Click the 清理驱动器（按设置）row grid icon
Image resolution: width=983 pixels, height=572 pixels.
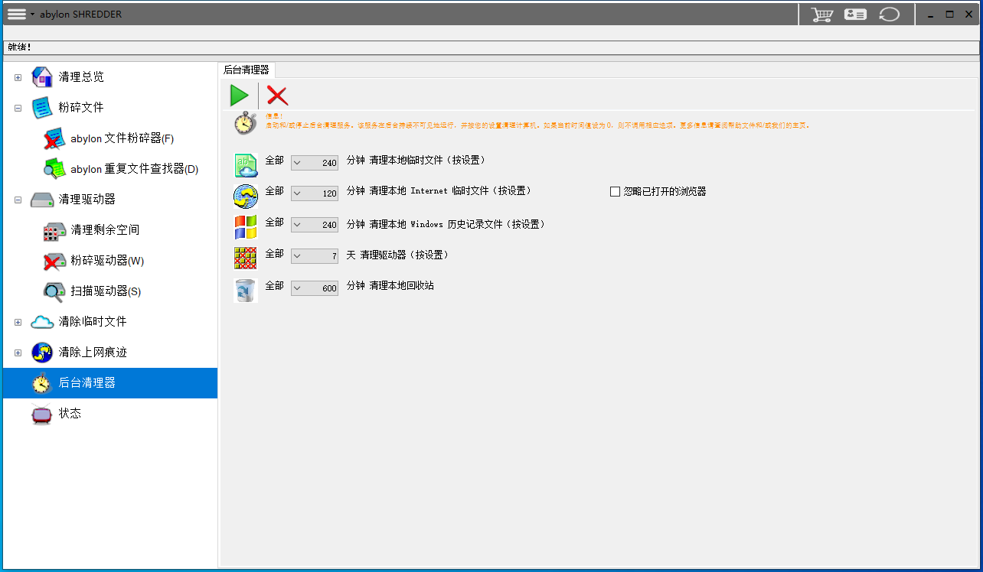[246, 258]
